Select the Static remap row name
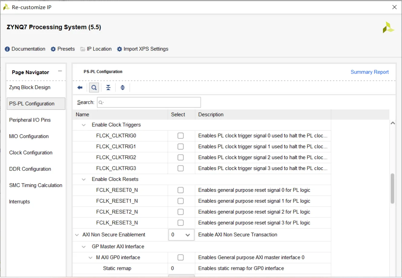Viewport: 402px width, 278px height. [x=117, y=269]
